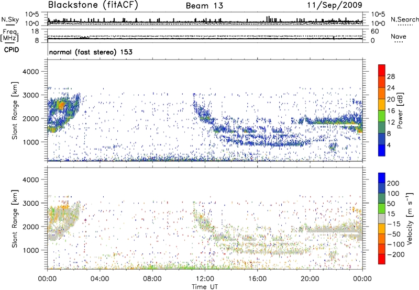Click the frequency axis value 18

35,31
